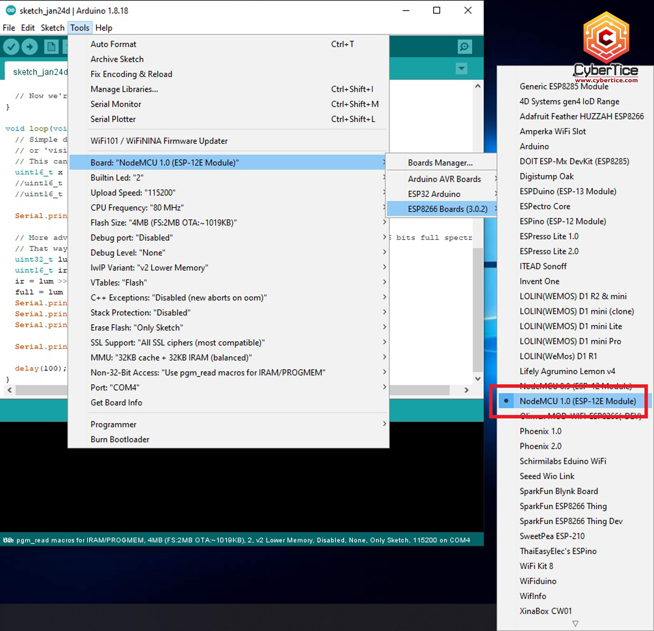Expand the Arduino AVR Boards submenu
Screen dimensions: 654x631
click(x=444, y=179)
